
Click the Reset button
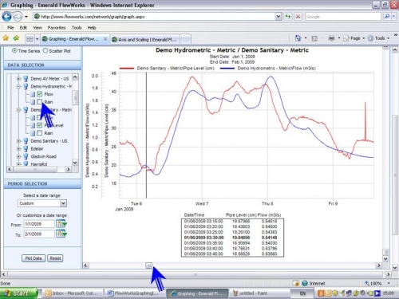click(x=55, y=258)
